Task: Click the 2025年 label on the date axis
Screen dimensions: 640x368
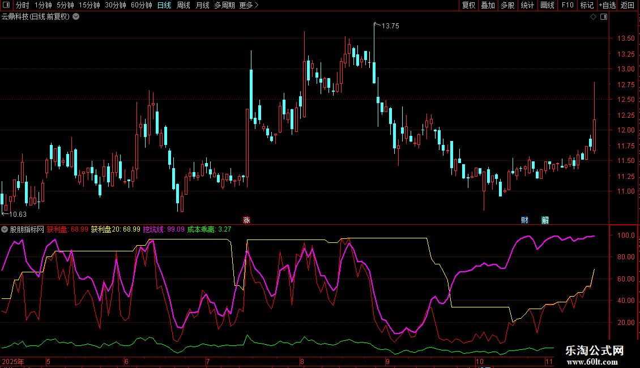Action: [13, 361]
